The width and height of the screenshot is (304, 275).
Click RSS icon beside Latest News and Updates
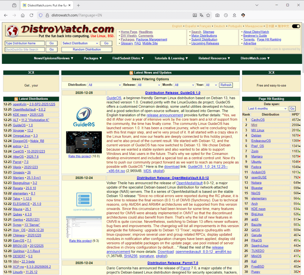131,73
